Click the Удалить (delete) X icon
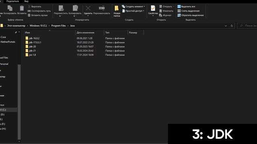Screen dimensions: 257x144 pyautogui.click(x=88, y=8)
